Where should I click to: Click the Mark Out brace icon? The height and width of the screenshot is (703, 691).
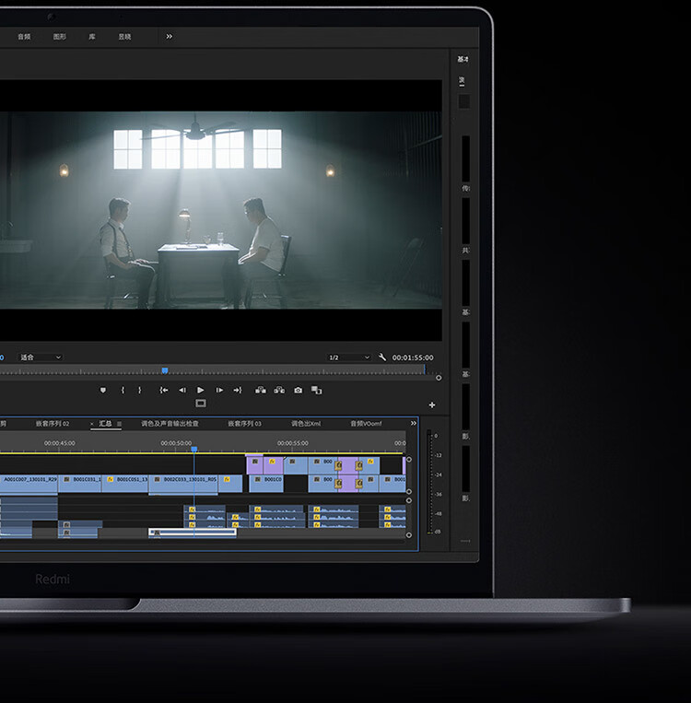139,390
